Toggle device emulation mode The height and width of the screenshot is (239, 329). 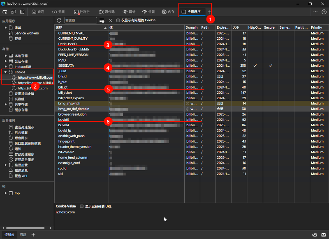[x=13, y=12]
